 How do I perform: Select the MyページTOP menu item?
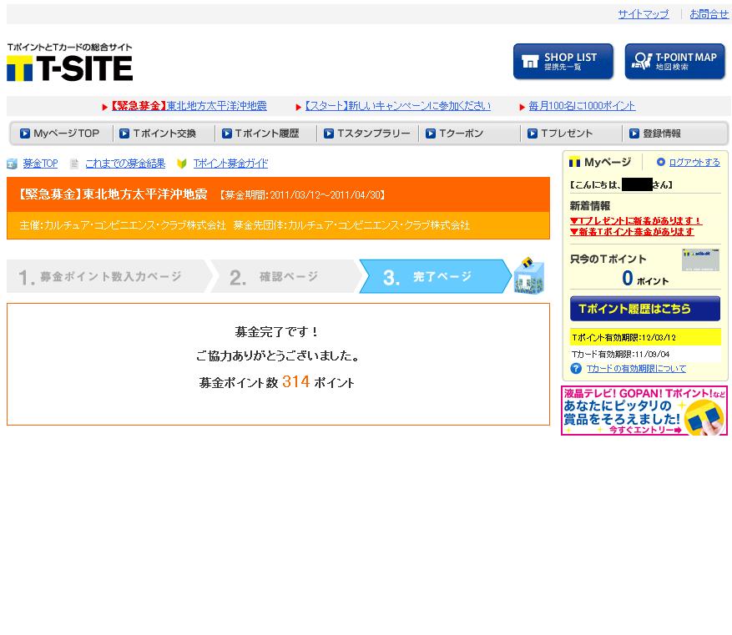click(61, 134)
